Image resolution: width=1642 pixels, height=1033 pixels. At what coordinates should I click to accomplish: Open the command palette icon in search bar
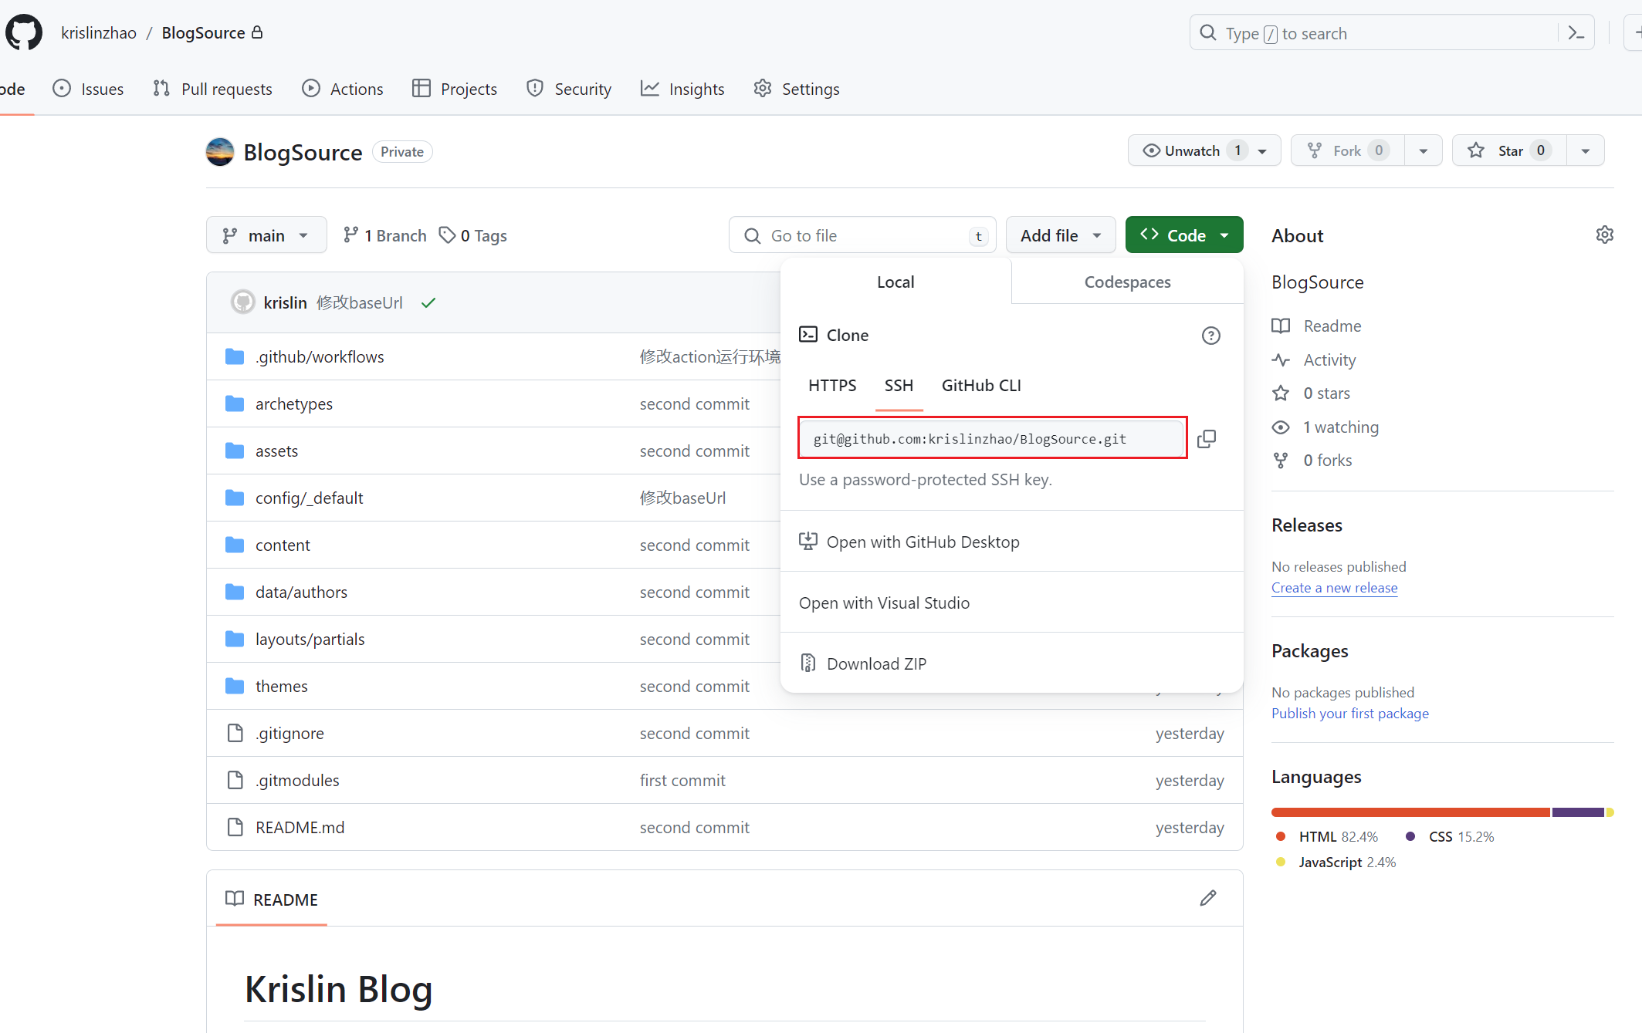click(x=1576, y=33)
